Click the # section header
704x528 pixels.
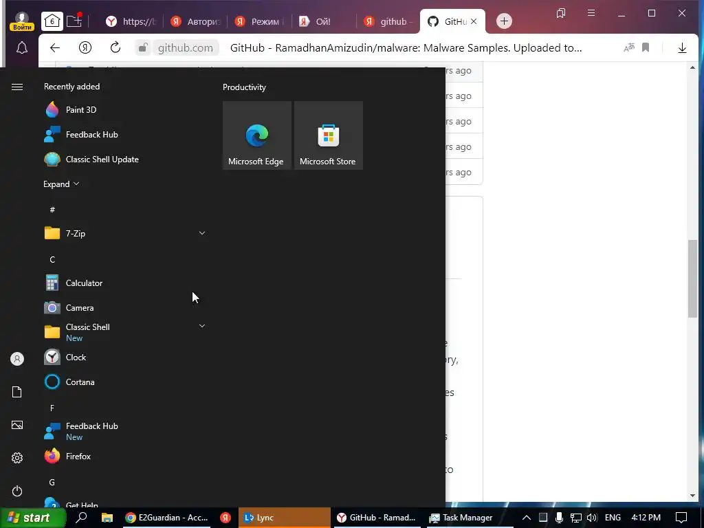tap(52, 210)
